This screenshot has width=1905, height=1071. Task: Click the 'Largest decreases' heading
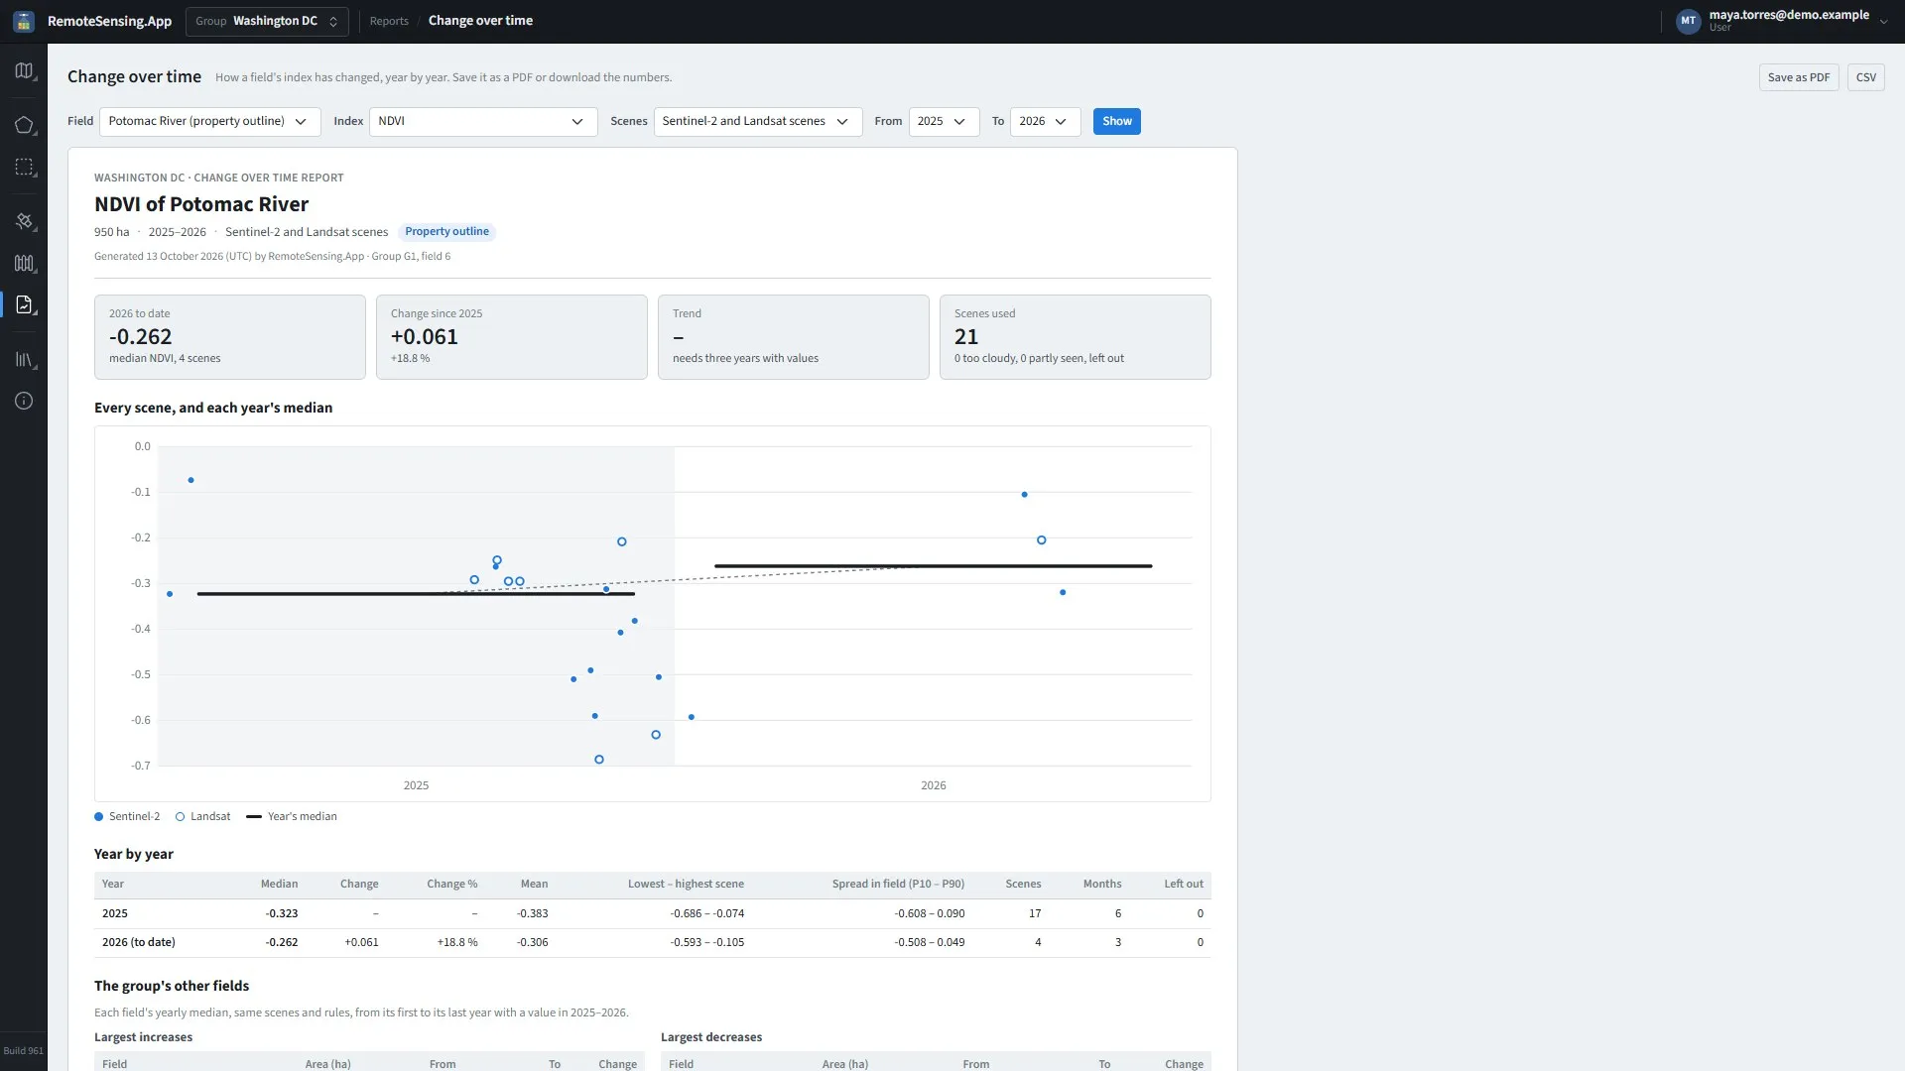711,1037
